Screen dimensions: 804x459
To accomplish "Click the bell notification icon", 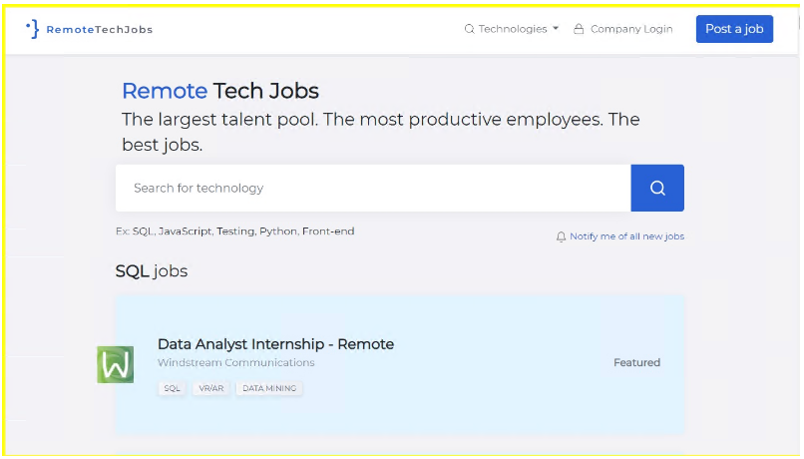I will point(561,236).
